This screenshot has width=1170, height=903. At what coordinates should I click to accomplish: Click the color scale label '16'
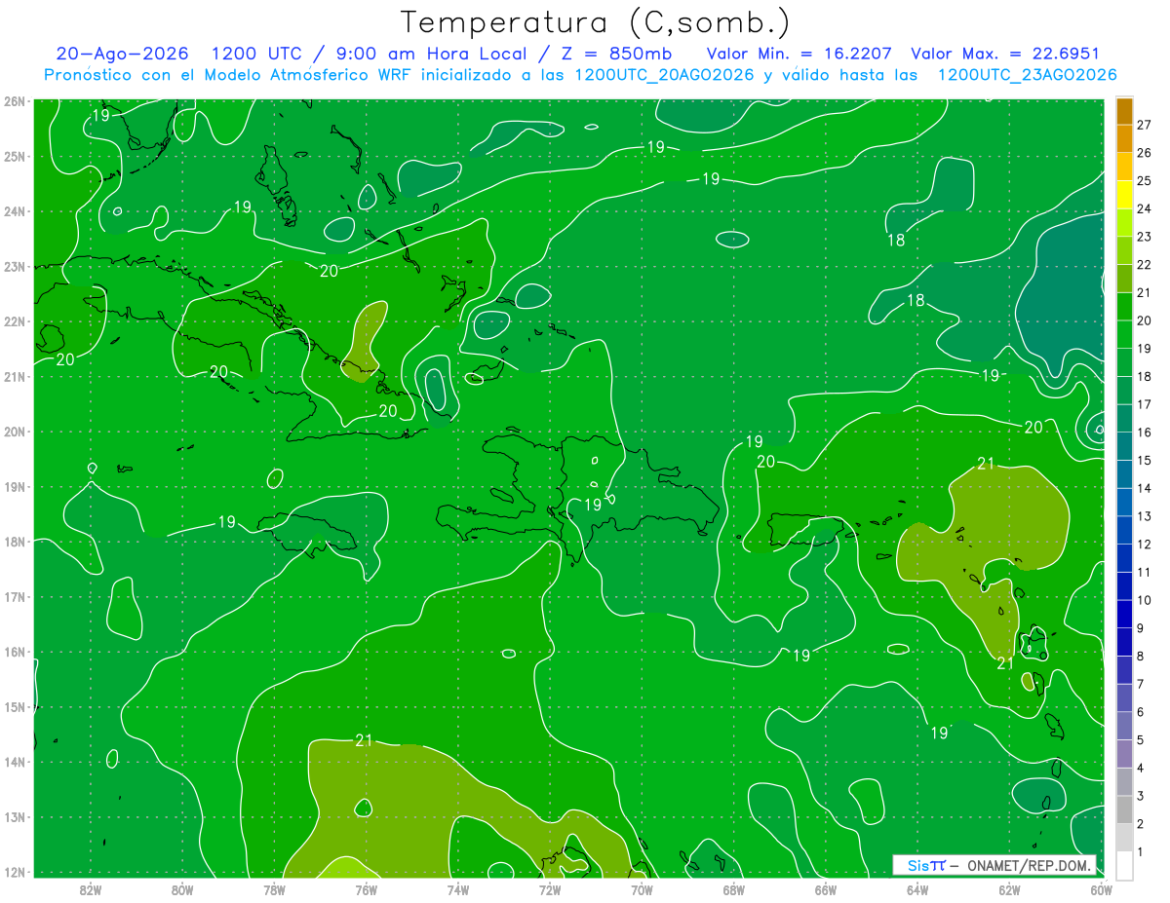coord(1144,433)
